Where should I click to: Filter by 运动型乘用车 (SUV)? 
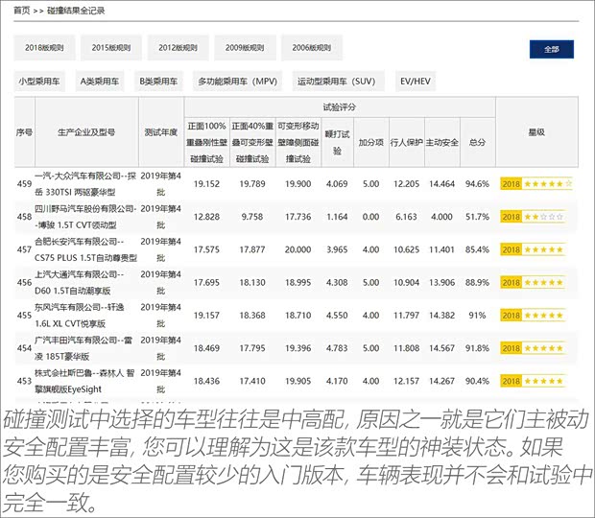(337, 82)
